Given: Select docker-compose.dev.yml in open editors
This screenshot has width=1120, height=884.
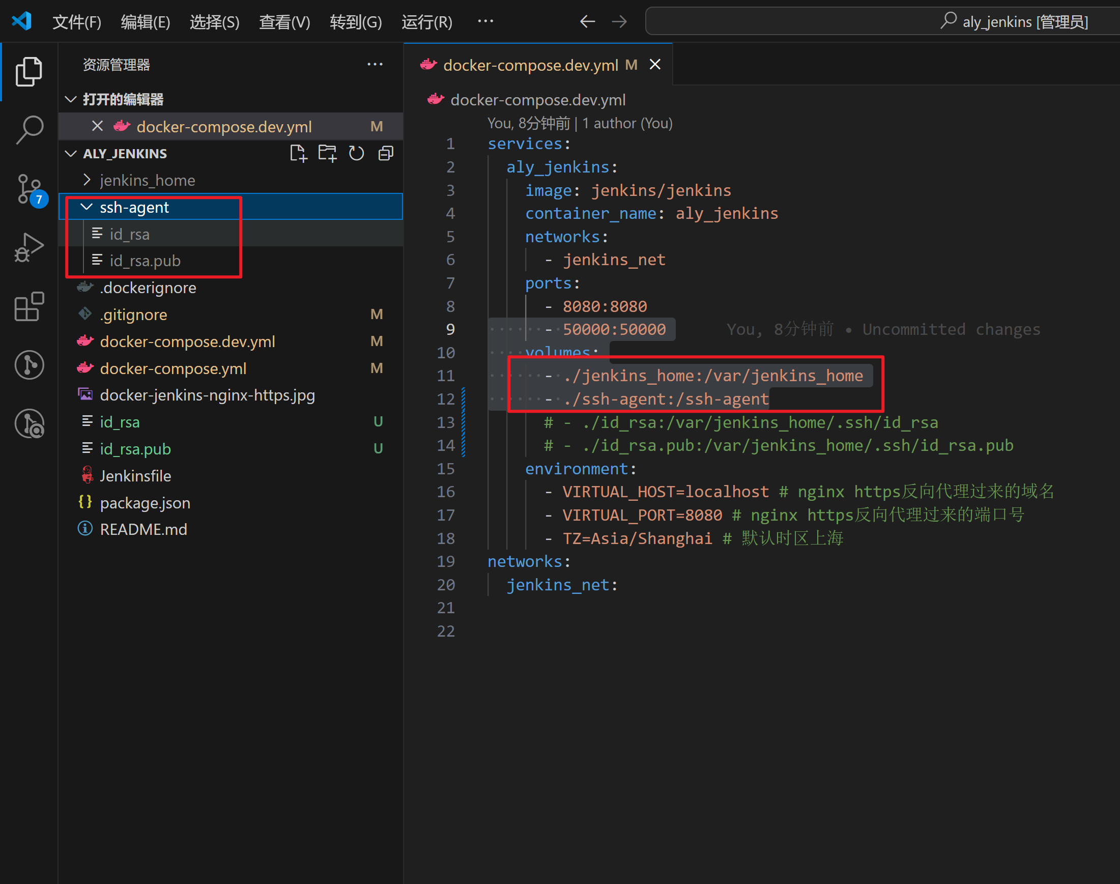Looking at the screenshot, I should 231,126.
